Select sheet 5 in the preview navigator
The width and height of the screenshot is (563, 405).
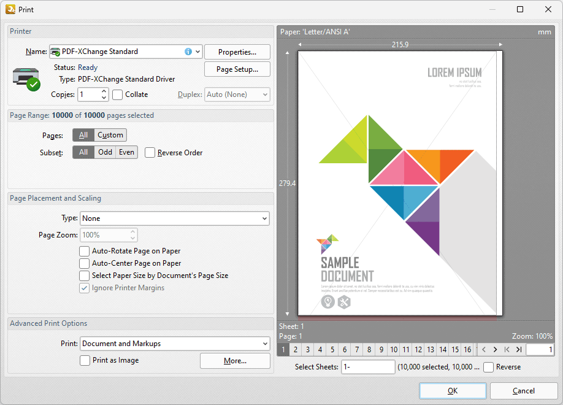click(332, 349)
